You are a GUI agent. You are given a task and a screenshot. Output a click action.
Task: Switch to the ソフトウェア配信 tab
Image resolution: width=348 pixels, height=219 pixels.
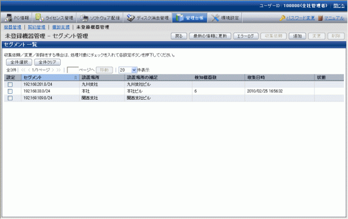pyautogui.click(x=100, y=18)
